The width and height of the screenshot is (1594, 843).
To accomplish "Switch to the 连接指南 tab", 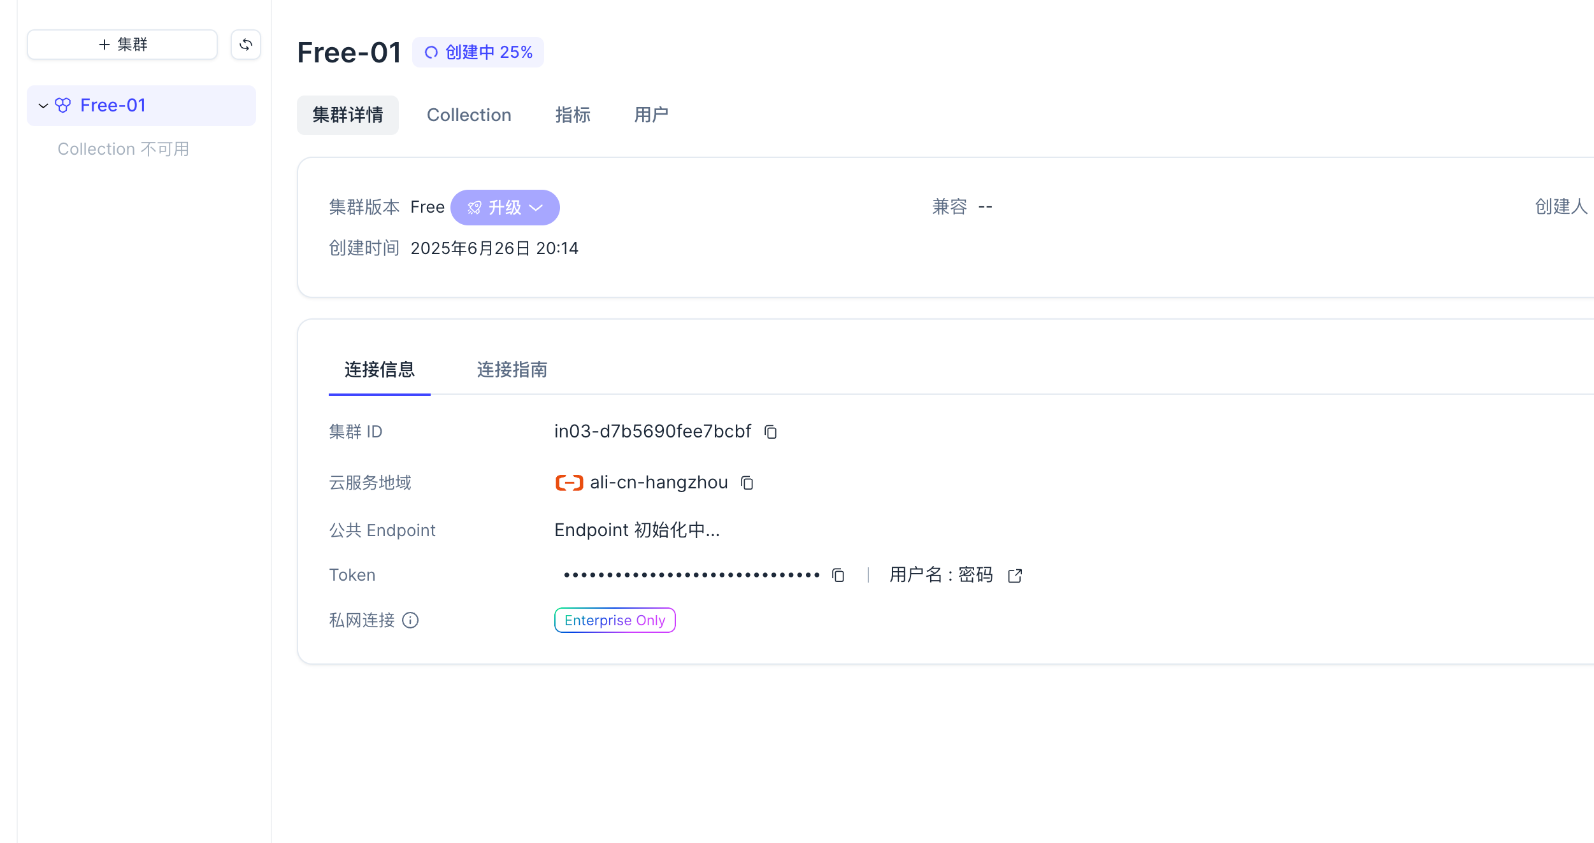I will [x=512, y=370].
